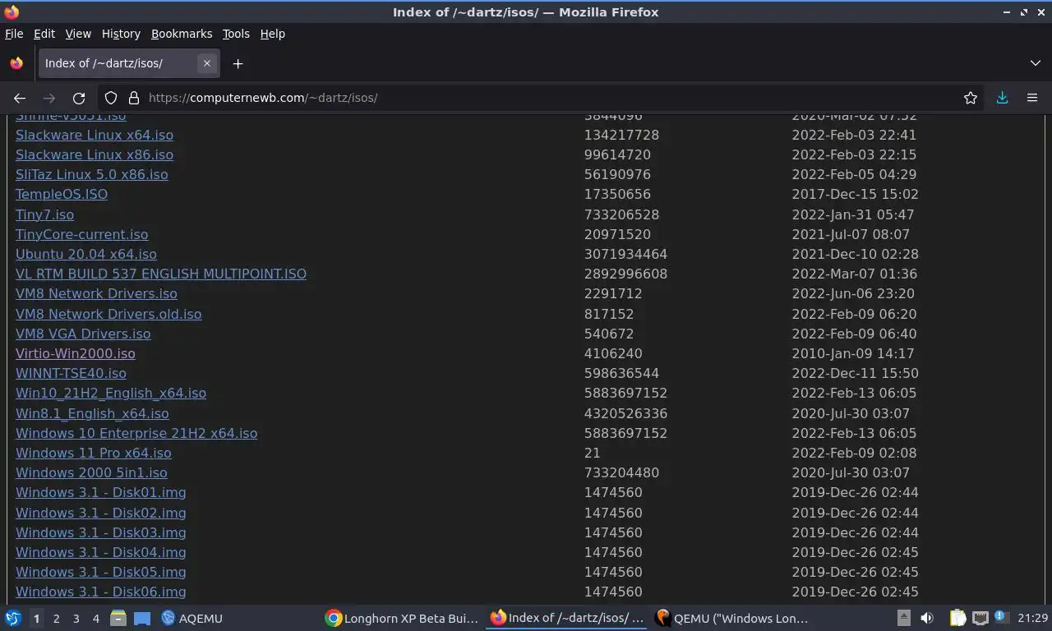
Task: Open Windows 3.1 - Disk05.img
Action: tap(101, 572)
